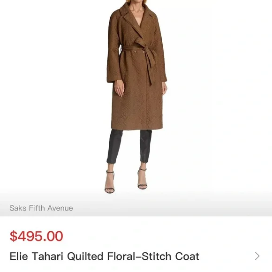Click the tied belt knot on coat

click(145, 49)
